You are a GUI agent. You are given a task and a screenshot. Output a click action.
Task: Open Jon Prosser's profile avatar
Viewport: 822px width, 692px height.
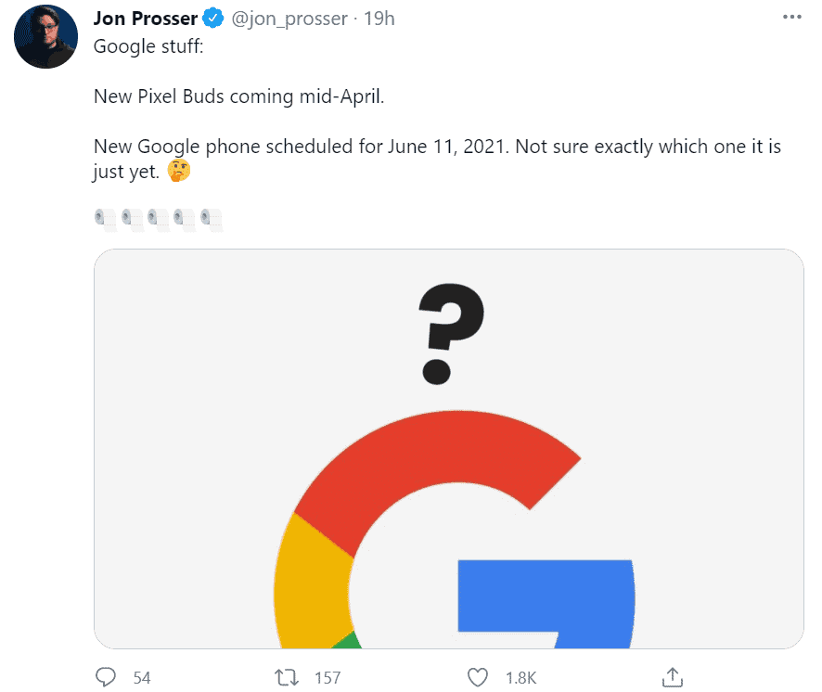pyautogui.click(x=46, y=37)
